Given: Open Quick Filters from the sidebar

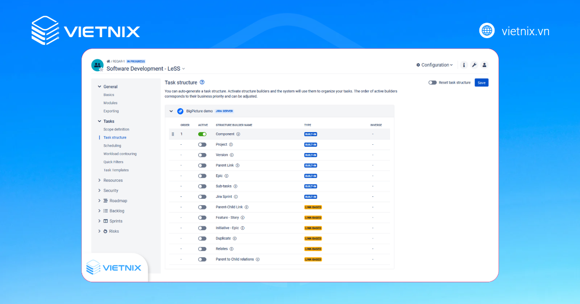Looking at the screenshot, I should [x=113, y=162].
